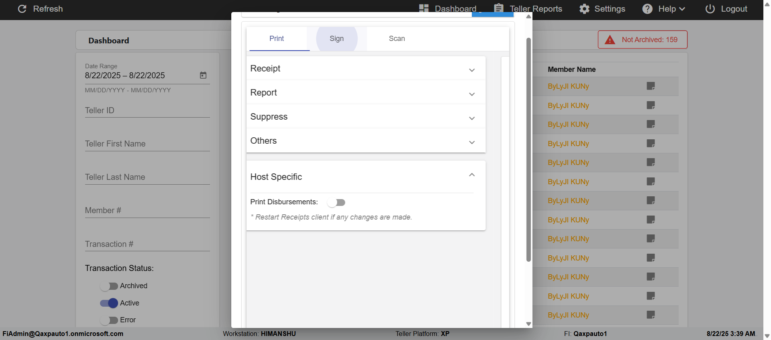Expand the Others section

pos(366,140)
